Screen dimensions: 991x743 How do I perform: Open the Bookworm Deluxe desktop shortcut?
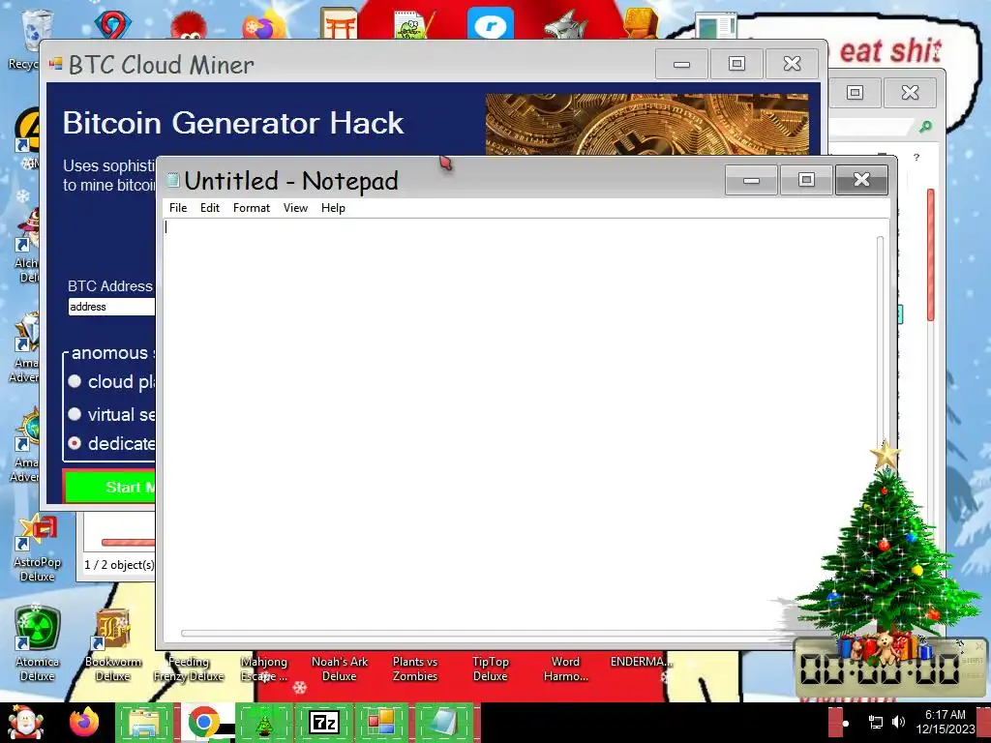(112, 629)
